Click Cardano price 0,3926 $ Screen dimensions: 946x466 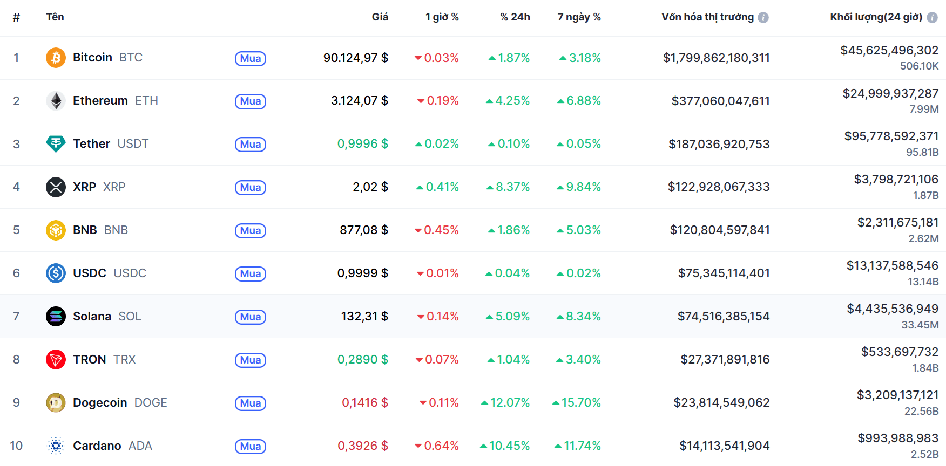(x=363, y=446)
